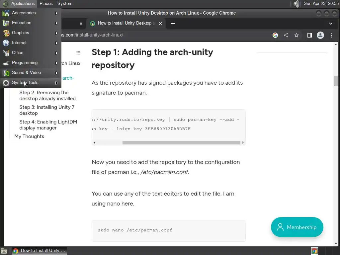Viewport: 340px width, 255px height.
Task: Open the System Tools submenu
Action: [31, 83]
